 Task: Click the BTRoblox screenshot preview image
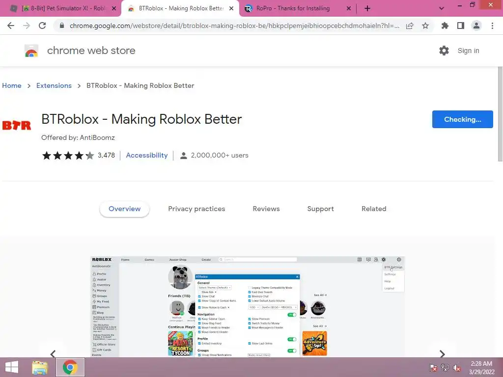(x=248, y=306)
